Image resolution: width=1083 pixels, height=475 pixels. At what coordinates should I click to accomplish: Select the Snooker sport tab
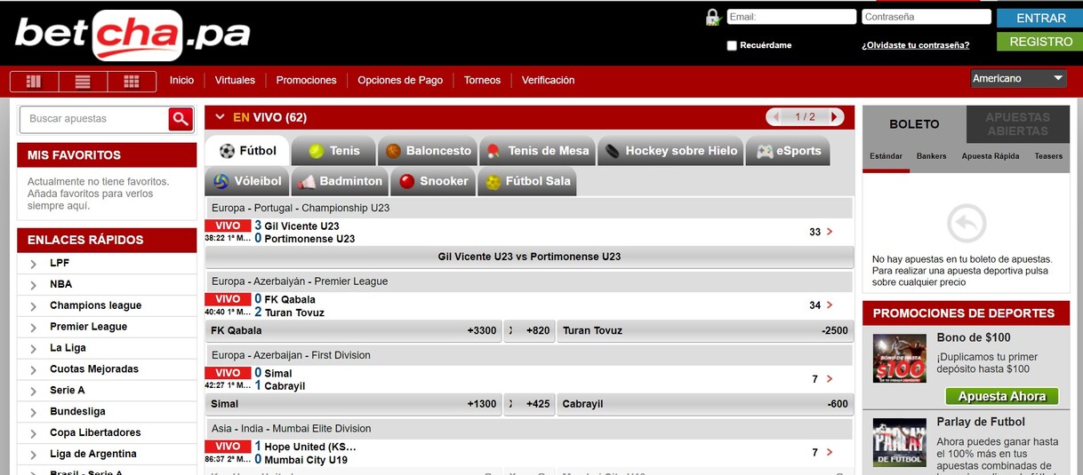pyautogui.click(x=433, y=181)
